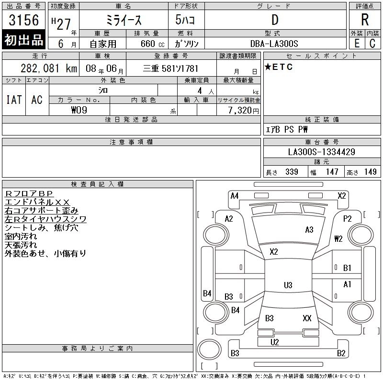Image resolution: width=383 pixels, height=383 pixels.
Task: Select shift type IAT
Action: 14,100
